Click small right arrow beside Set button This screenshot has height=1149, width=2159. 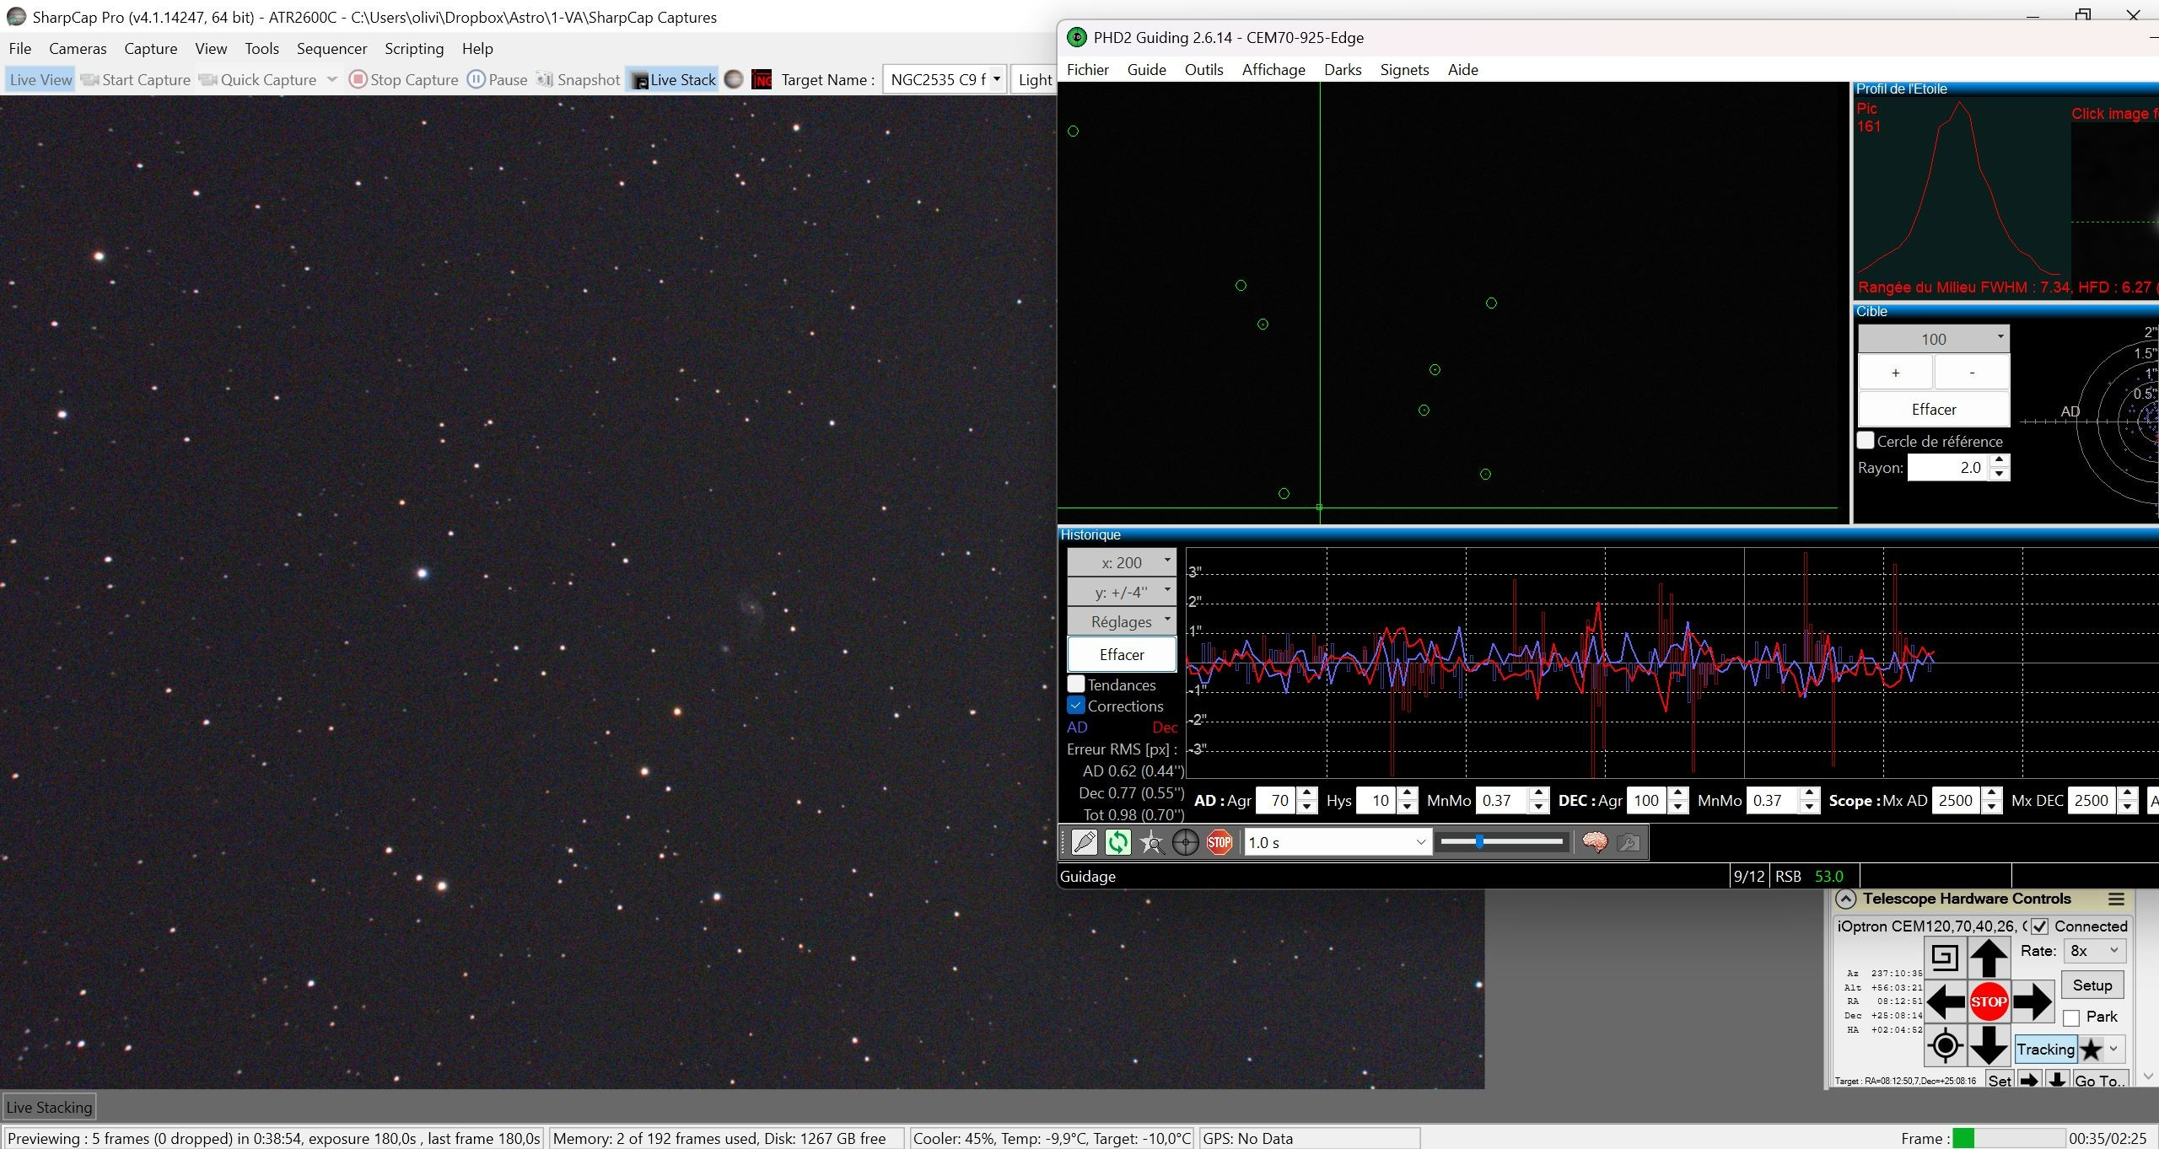coord(2030,1080)
